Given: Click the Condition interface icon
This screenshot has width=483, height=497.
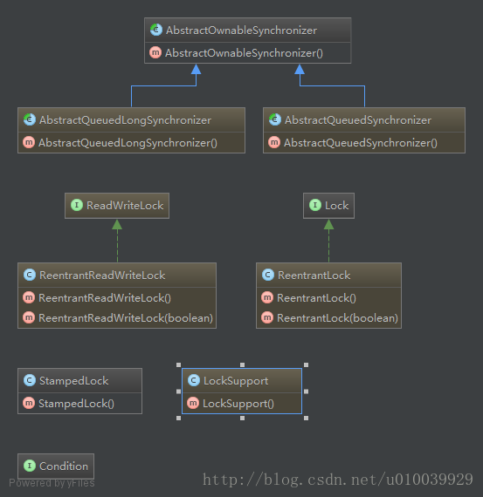Looking at the screenshot, I should [30, 466].
